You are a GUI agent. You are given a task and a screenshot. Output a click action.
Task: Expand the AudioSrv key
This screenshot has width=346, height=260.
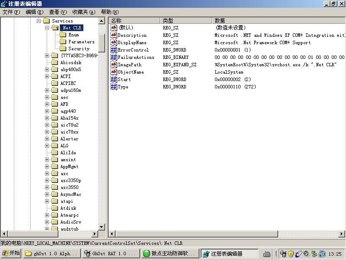pos(47,222)
